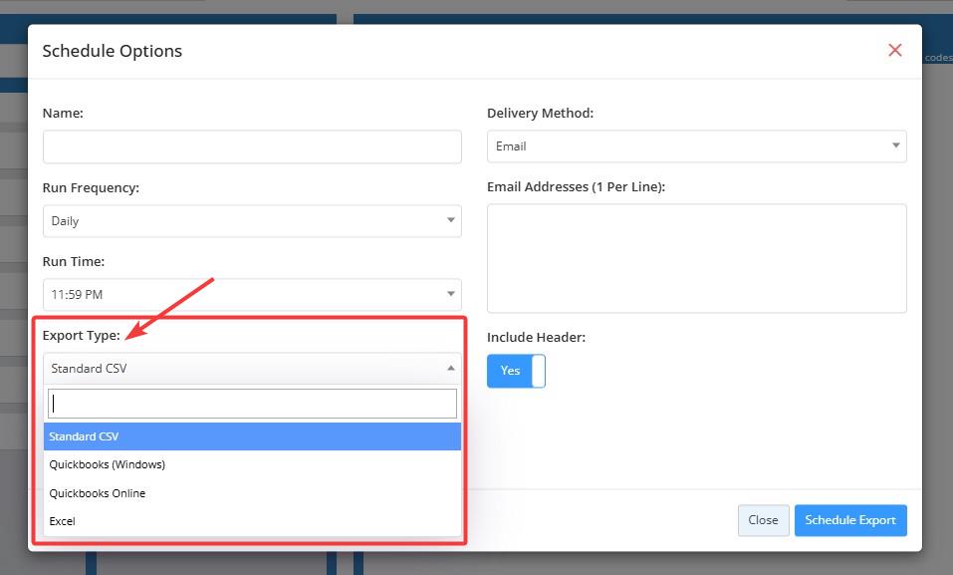Click the export type search box
Viewport: 953px width, 575px height.
tap(252, 404)
